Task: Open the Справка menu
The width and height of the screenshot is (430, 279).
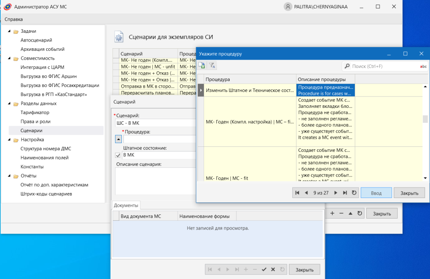Action: tap(13, 19)
